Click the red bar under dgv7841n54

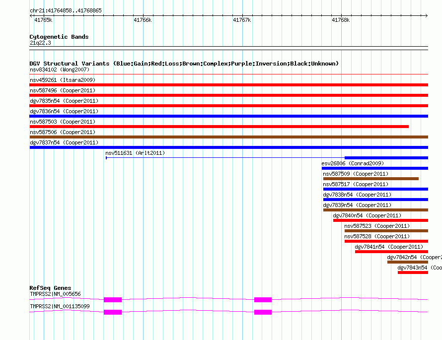(391, 252)
